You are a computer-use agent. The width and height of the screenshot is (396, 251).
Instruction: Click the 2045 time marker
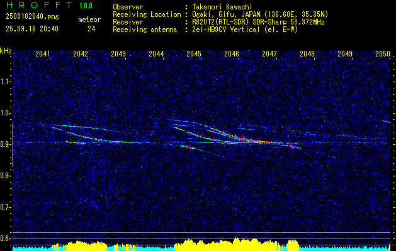click(194, 54)
